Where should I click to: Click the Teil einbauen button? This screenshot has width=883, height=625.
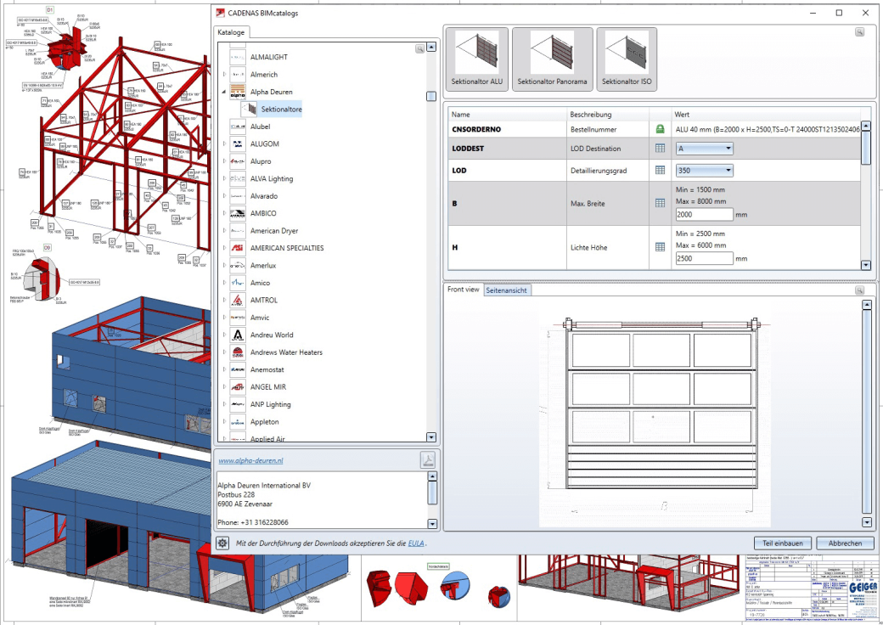(x=783, y=543)
